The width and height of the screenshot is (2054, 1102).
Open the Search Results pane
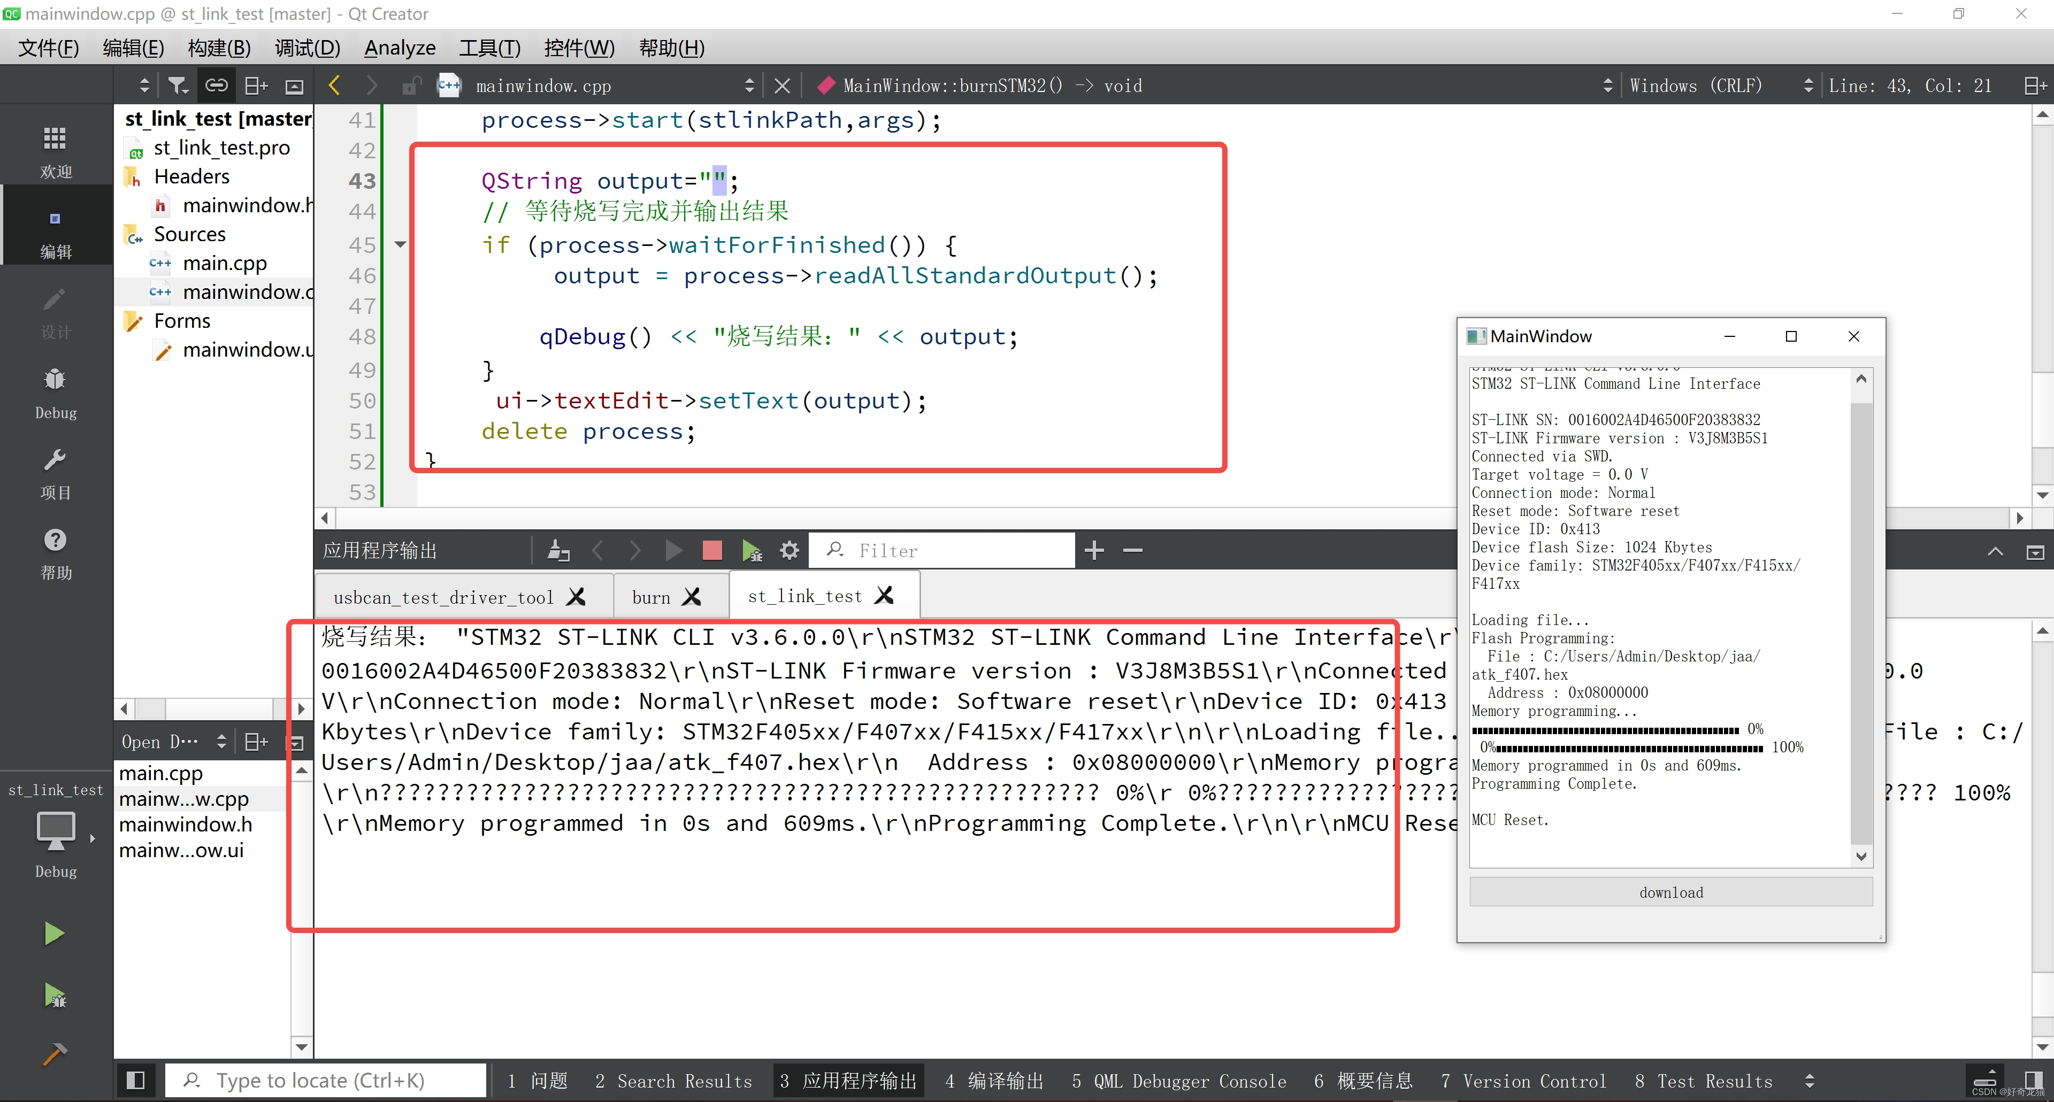pyautogui.click(x=674, y=1081)
